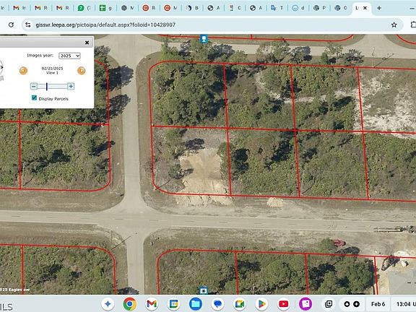Open the purple app icon on shelf
The height and width of the screenshot is (312, 416).
click(305, 304)
